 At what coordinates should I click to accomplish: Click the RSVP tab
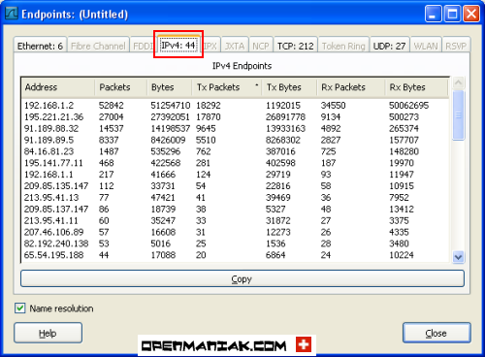(456, 46)
